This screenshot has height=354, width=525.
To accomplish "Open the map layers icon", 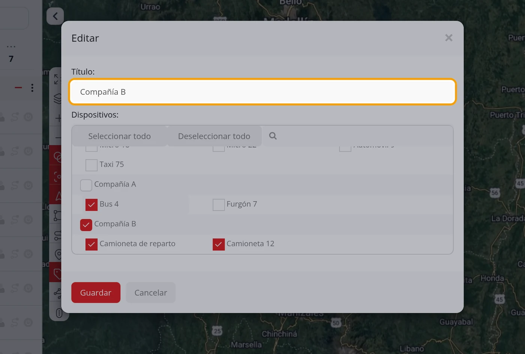I will tap(57, 98).
